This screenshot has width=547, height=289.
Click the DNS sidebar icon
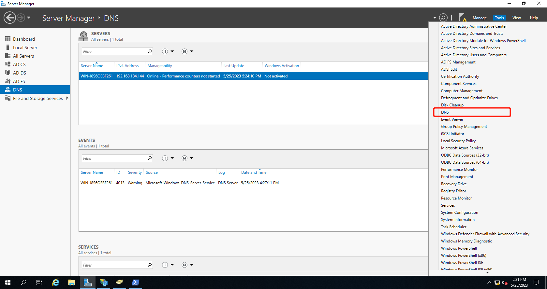click(8, 90)
